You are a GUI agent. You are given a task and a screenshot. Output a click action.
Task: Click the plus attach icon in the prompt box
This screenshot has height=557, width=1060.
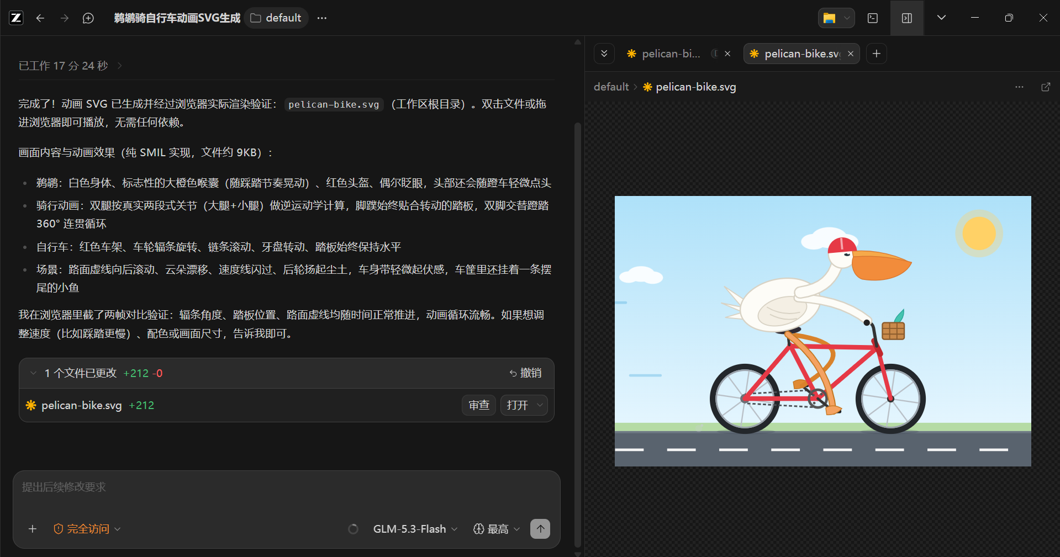point(33,529)
